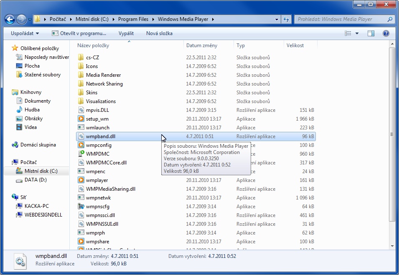
Task: Open Videa library
Action: pyautogui.click(x=30, y=127)
